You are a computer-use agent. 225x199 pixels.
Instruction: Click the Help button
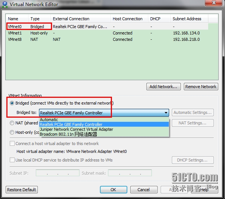(x=204, y=190)
